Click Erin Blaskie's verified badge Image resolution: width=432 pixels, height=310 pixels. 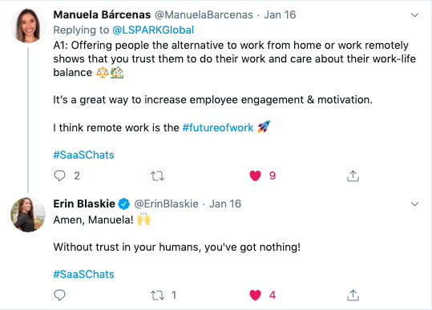click(124, 204)
